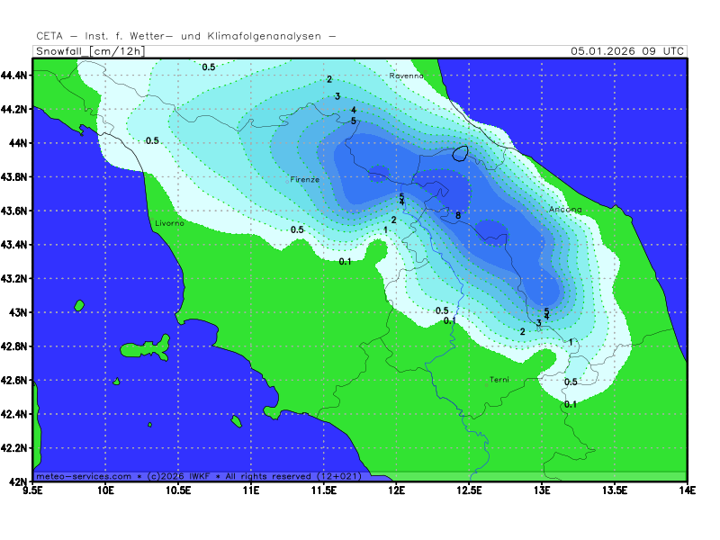The image size is (720, 540).
Task: Click the Livorno city label
Action: [169, 222]
